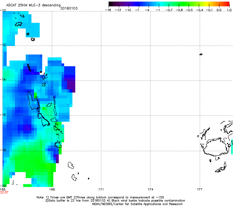This screenshot has width=235, height=206.
Task: Click the latitude label -12
Action: (3, 45)
